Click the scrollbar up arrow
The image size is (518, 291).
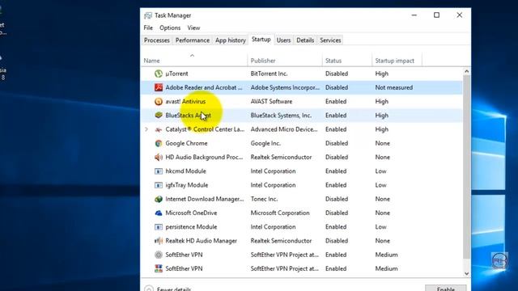466,71
